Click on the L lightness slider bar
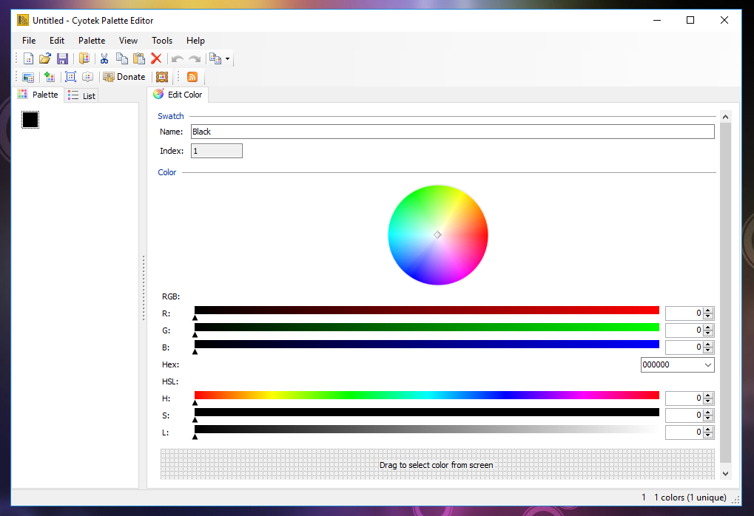Screen dimensions: 754x516 (426, 429)
